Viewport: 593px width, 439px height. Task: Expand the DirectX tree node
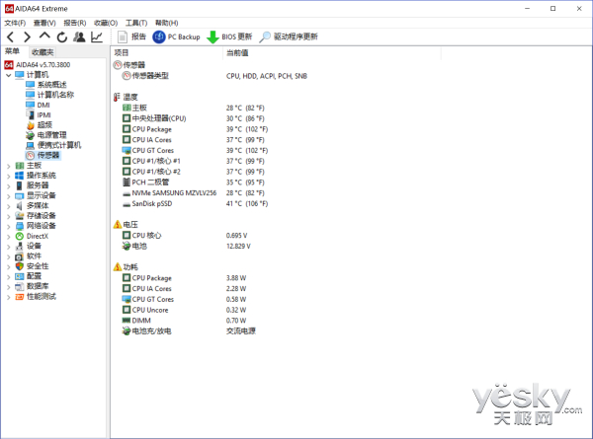coord(9,237)
